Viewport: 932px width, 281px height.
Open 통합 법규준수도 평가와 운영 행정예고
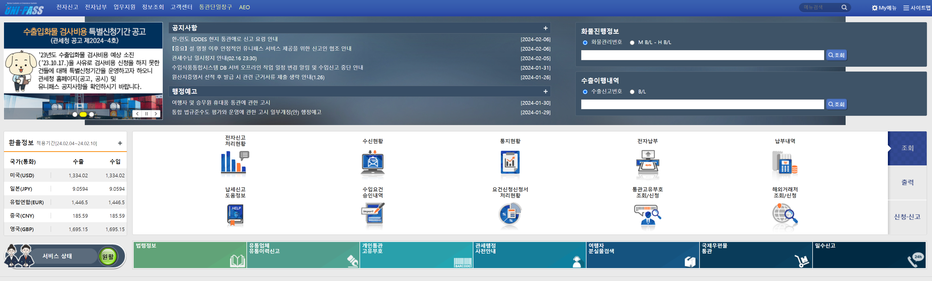(247, 112)
